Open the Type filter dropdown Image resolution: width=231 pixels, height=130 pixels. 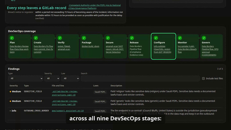[26, 79]
